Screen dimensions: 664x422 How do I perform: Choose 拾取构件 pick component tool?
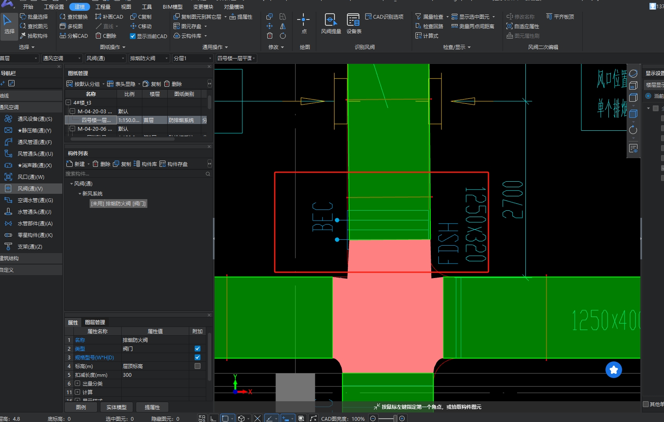pyautogui.click(x=34, y=36)
